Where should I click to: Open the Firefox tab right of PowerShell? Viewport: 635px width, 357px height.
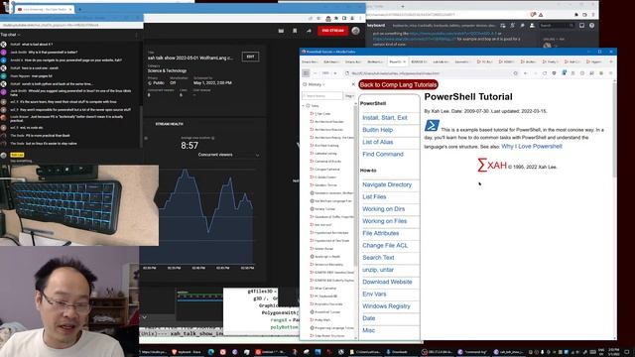pos(419,61)
